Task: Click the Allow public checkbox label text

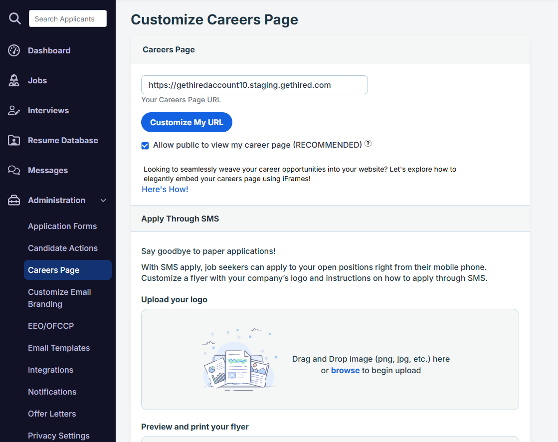Action: point(257,145)
